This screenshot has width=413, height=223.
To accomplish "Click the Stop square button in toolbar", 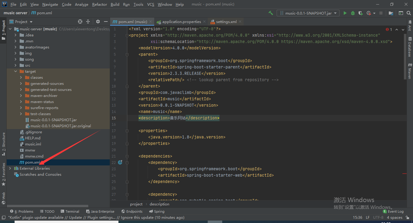I will (381, 13).
